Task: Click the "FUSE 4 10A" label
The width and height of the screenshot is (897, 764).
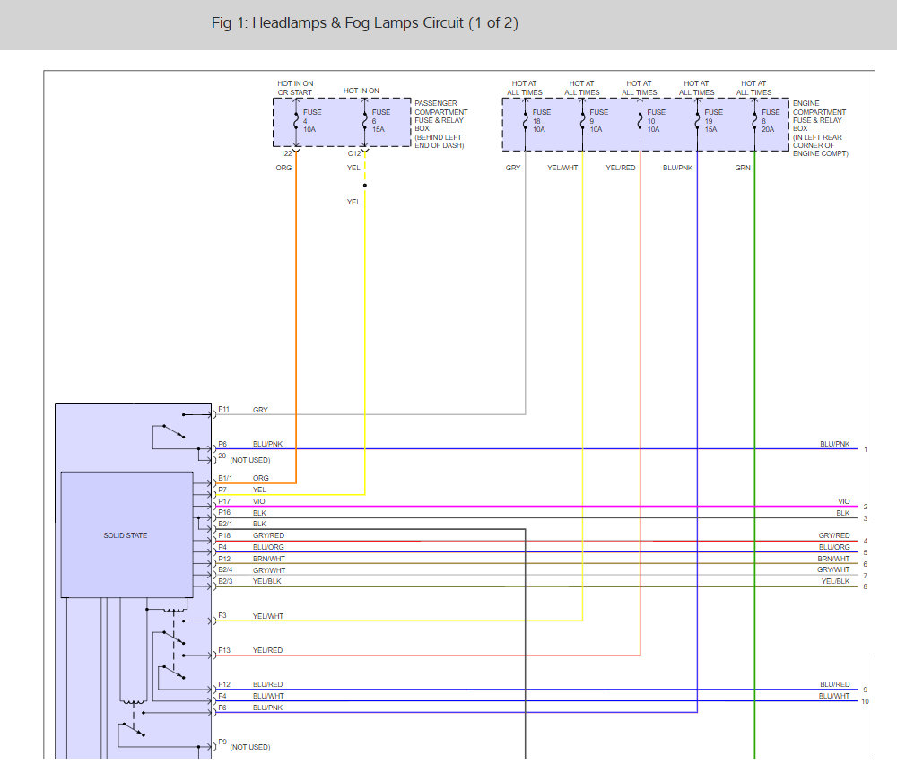Action: (312, 121)
